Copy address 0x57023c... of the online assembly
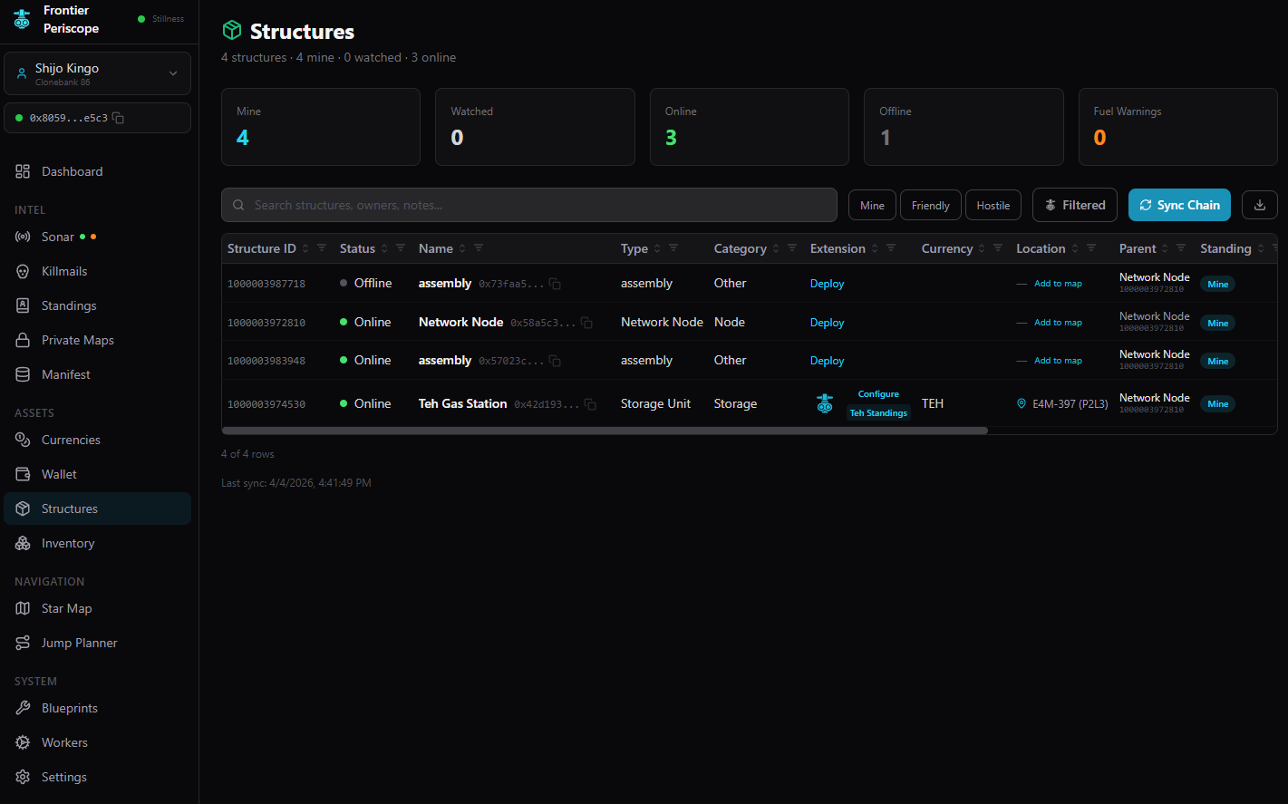The height and width of the screenshot is (804, 1288). pos(555,361)
